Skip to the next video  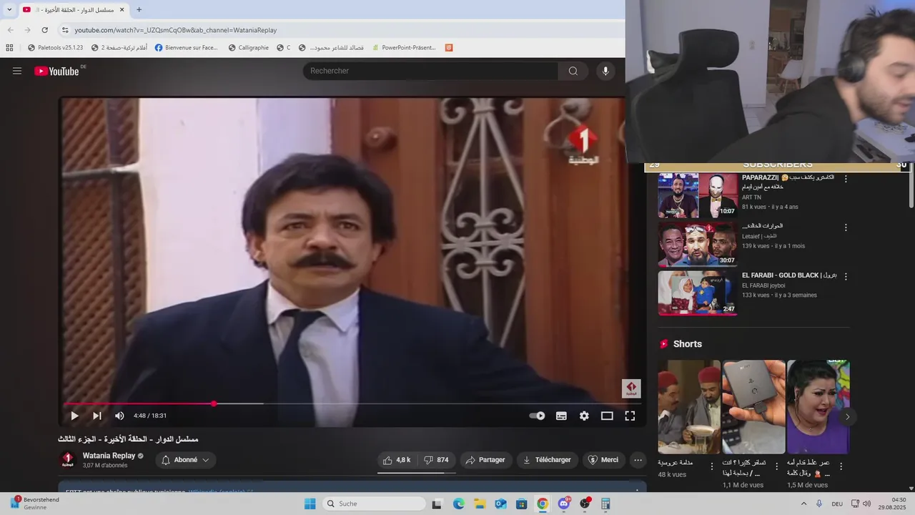97,416
